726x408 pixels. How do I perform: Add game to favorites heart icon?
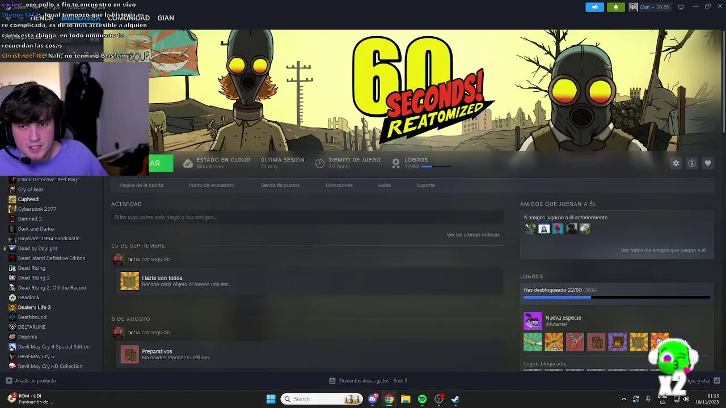(708, 163)
